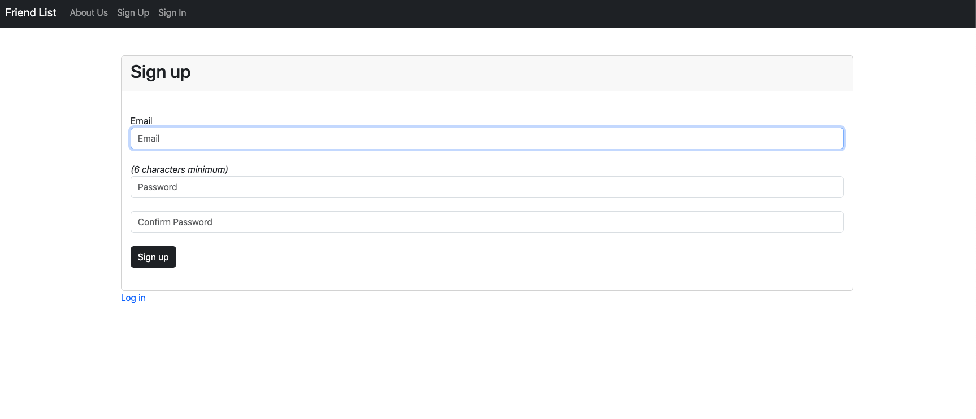Open the About Us page

click(89, 12)
